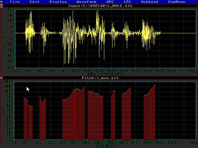Open the APC menu

click(110, 2)
